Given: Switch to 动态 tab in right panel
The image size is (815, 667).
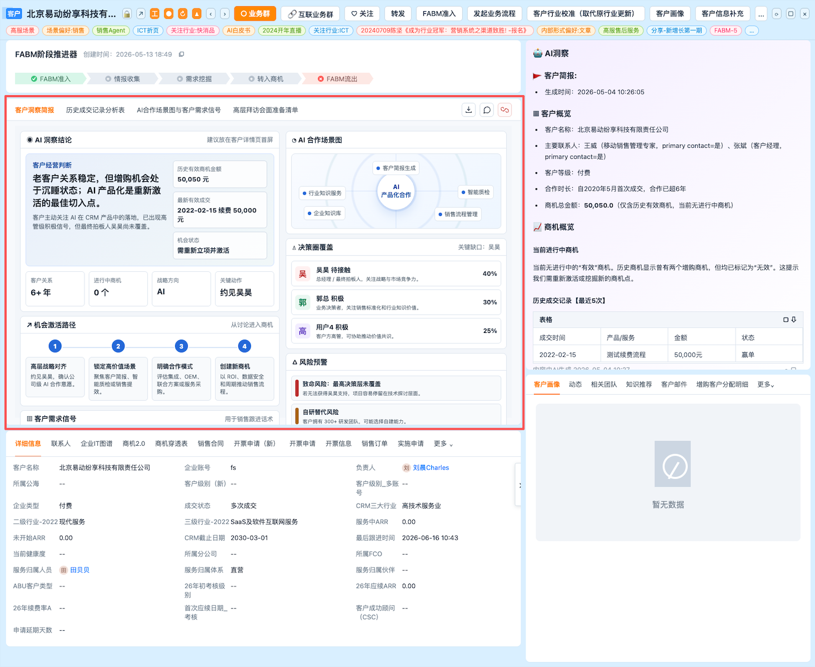Looking at the screenshot, I should 576,385.
